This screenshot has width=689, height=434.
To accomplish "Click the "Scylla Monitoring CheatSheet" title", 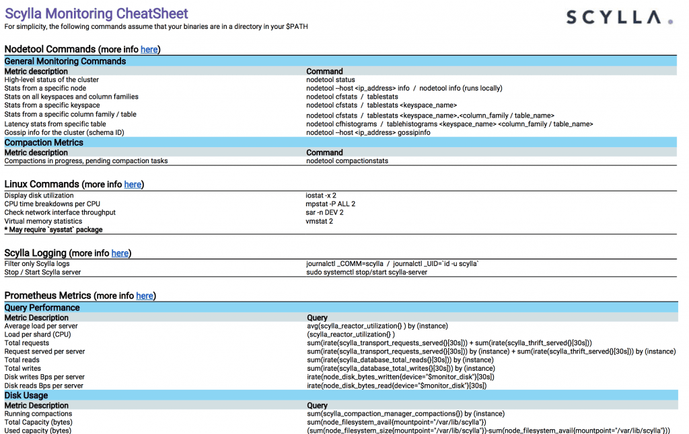I will click(96, 13).
